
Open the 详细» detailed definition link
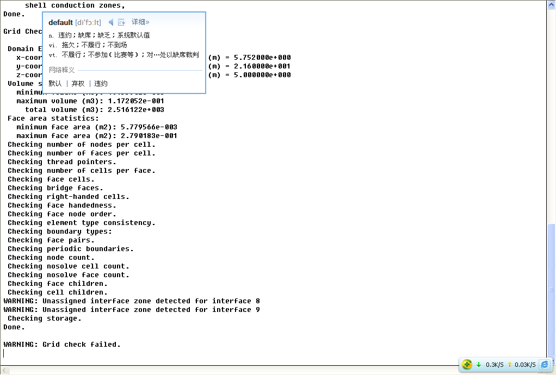click(140, 22)
